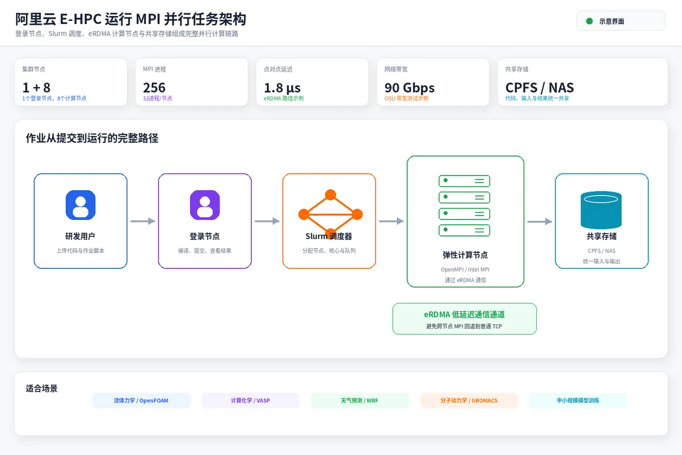
Task: Click the 作业从提交到运行的完整路径 heading
Action: (92, 138)
